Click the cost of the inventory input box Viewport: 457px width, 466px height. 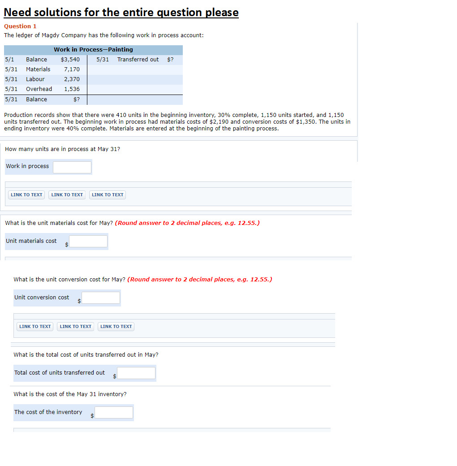[x=113, y=412]
